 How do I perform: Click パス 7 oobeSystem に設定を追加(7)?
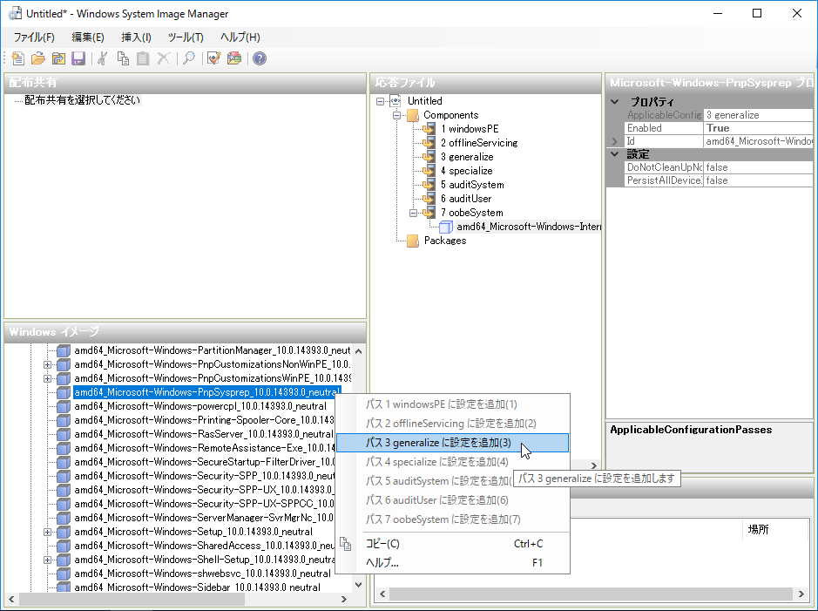click(x=452, y=519)
